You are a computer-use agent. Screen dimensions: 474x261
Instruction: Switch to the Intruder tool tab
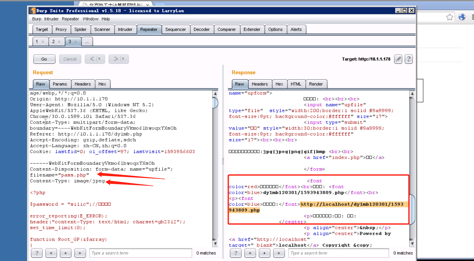pos(125,29)
